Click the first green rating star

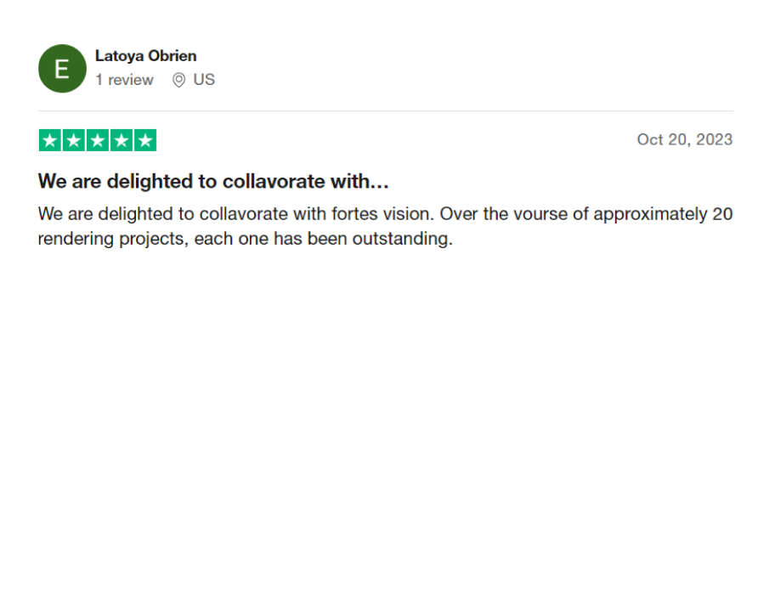pyautogui.click(x=50, y=140)
